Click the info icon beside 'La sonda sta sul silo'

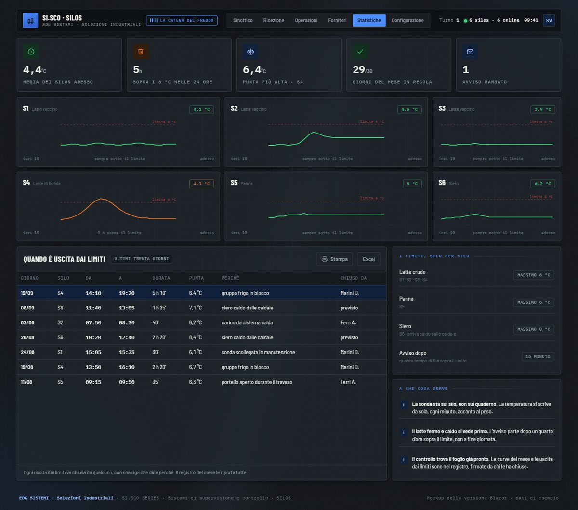[x=404, y=405]
